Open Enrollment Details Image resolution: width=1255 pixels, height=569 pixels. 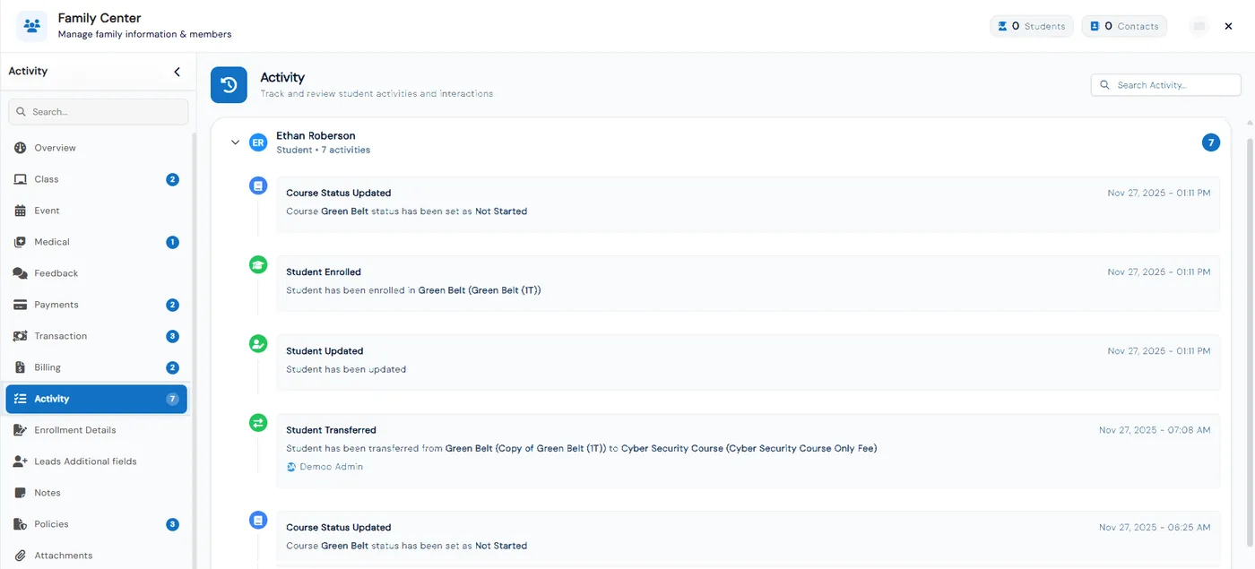click(x=97, y=430)
